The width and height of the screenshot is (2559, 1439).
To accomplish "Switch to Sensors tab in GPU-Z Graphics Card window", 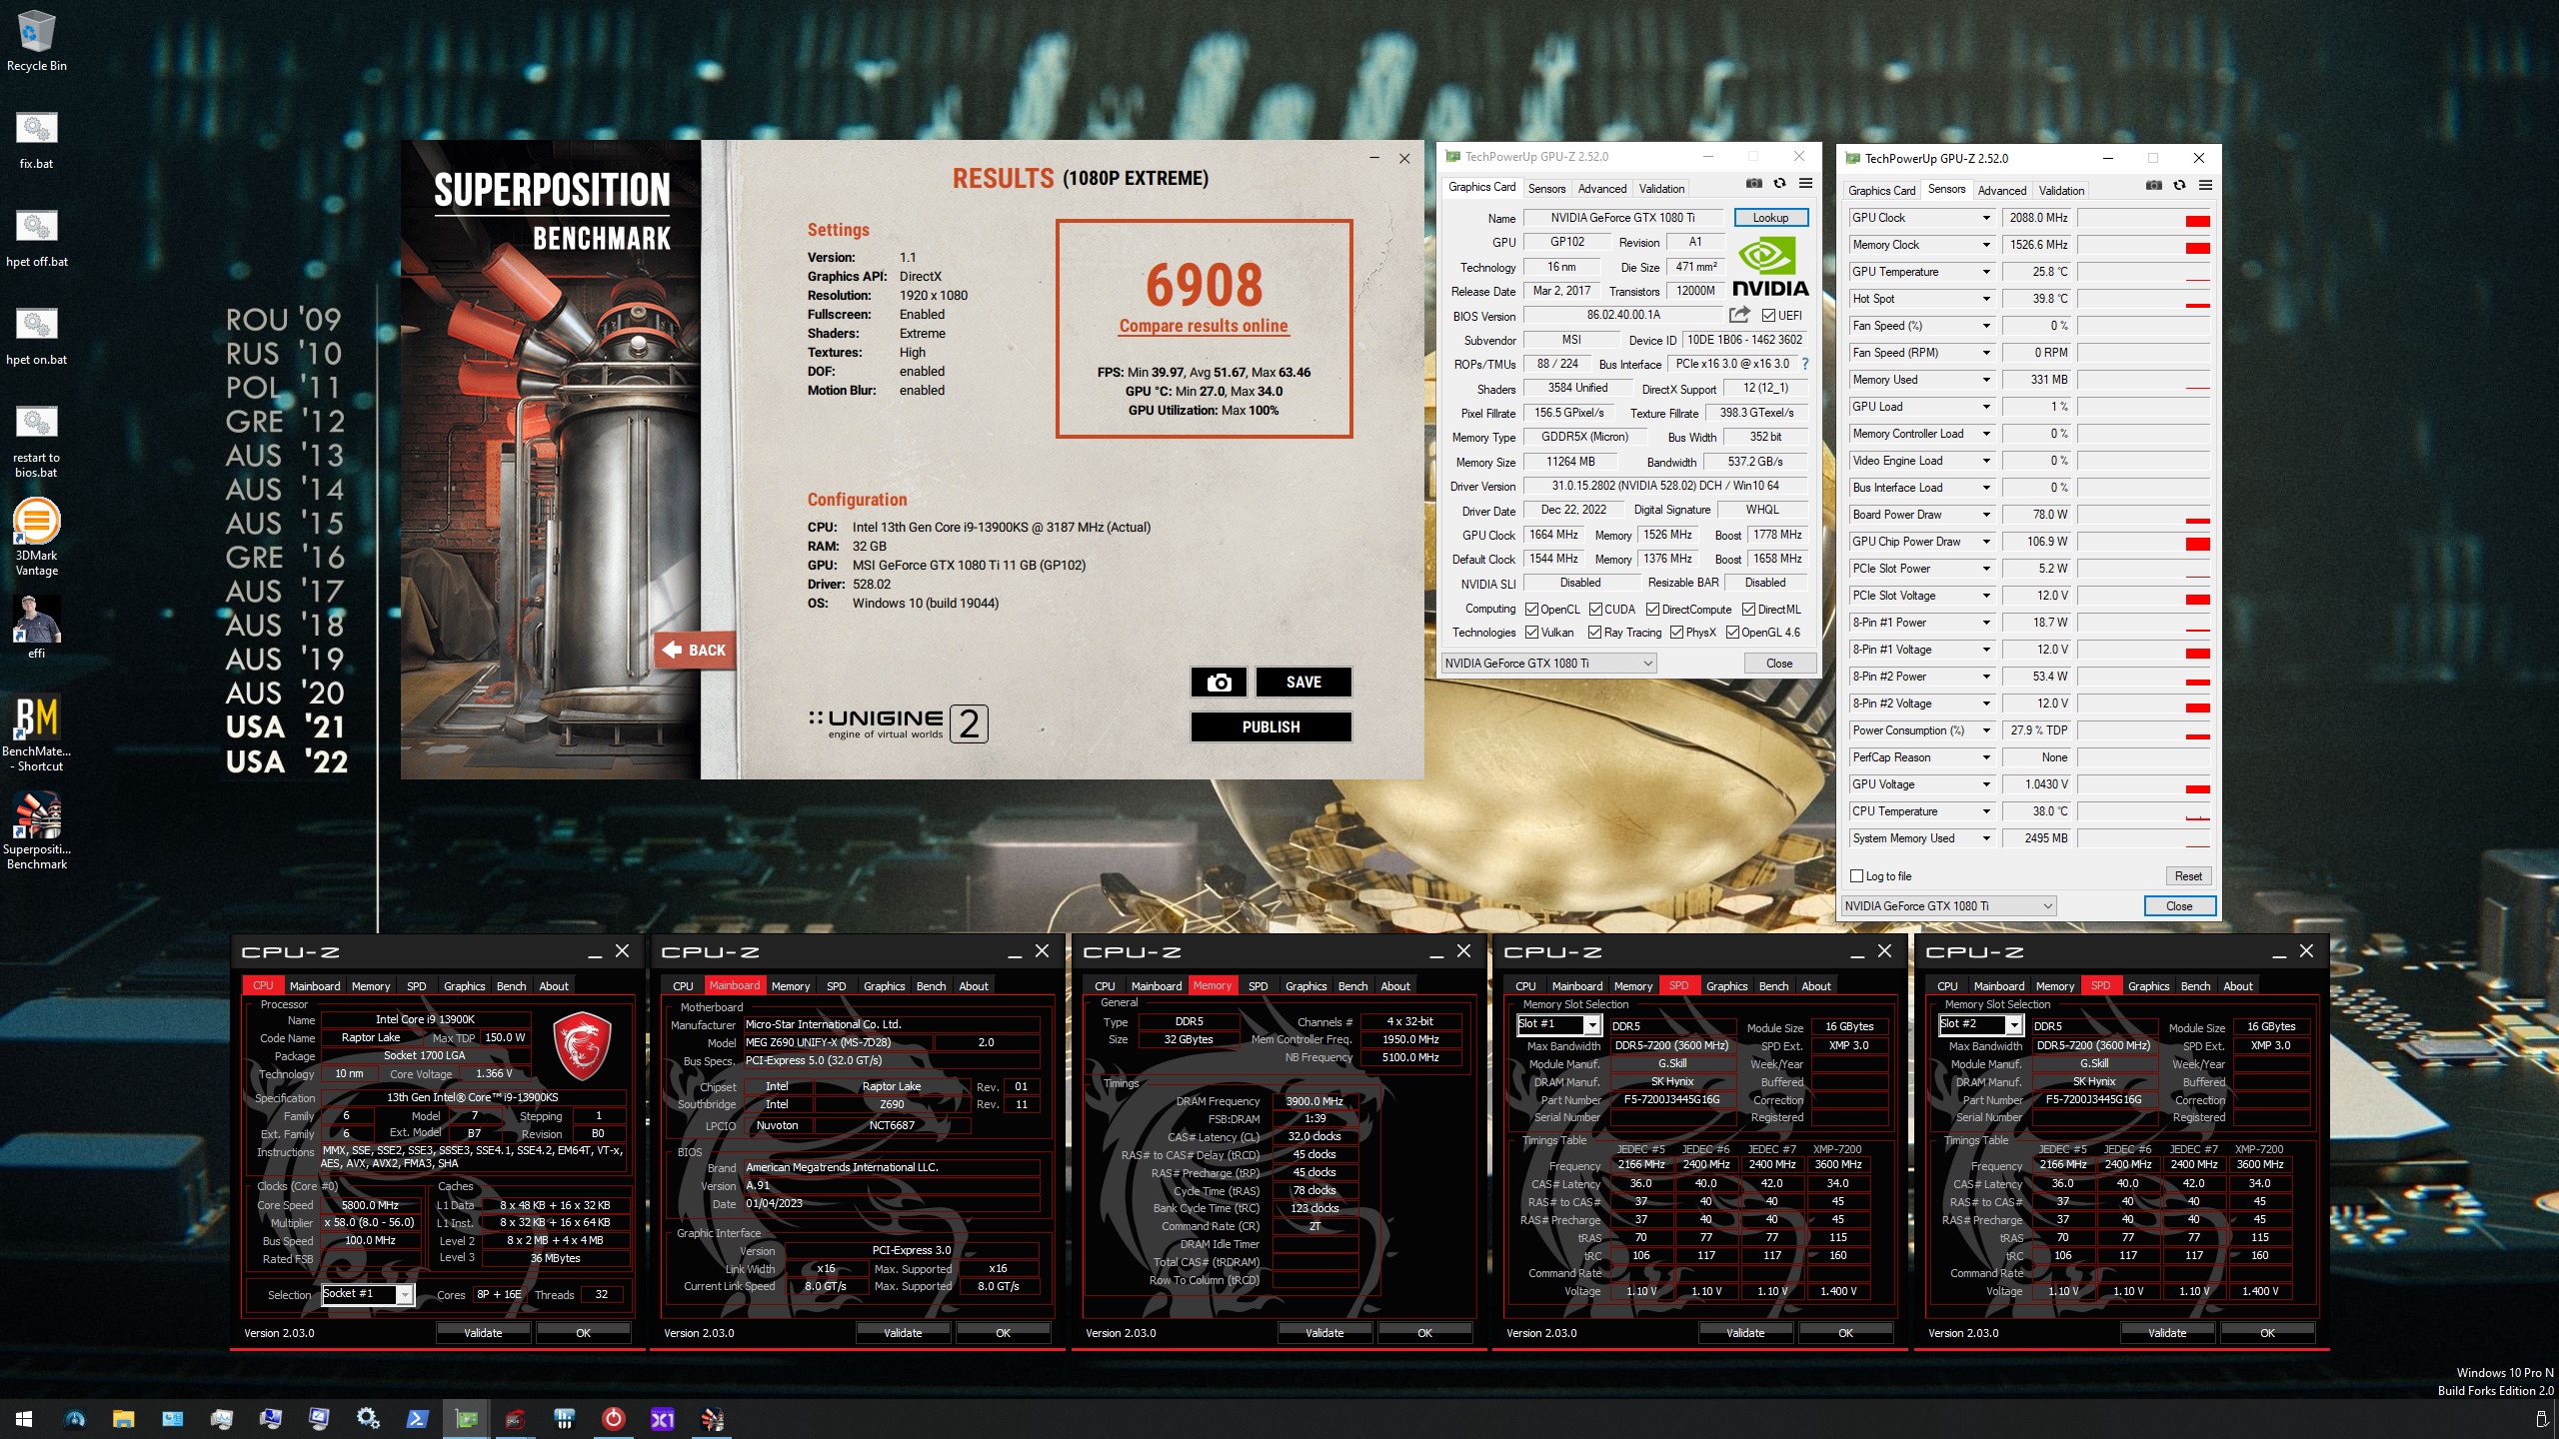I will pyautogui.click(x=1546, y=189).
